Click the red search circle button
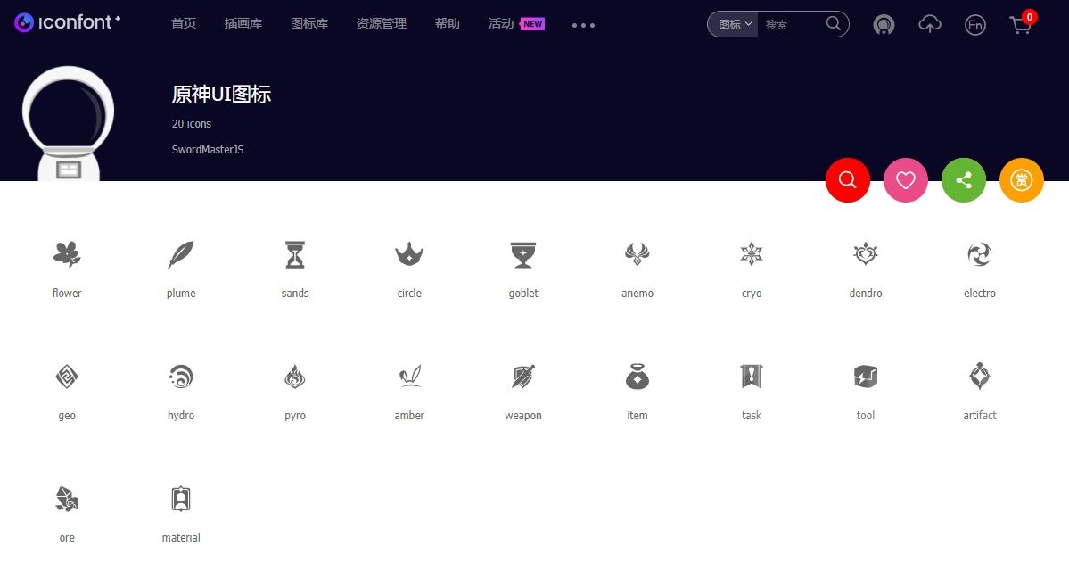The image size is (1069, 571). pyautogui.click(x=847, y=180)
